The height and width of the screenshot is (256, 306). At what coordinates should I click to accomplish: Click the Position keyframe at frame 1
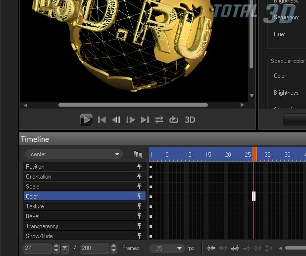[x=151, y=167]
